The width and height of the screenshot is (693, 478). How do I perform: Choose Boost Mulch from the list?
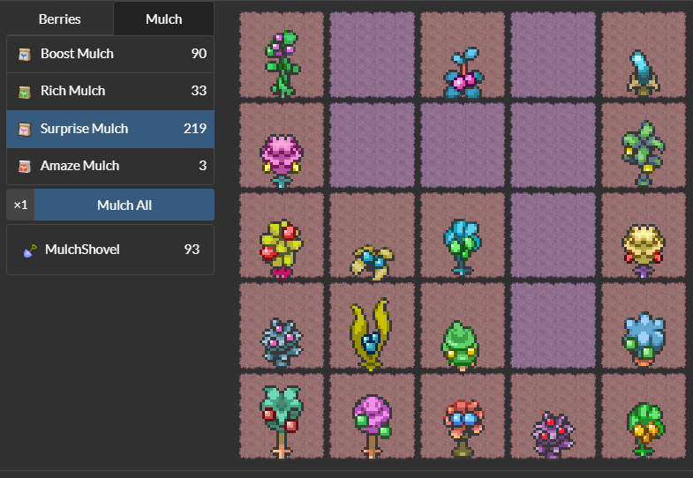point(110,54)
